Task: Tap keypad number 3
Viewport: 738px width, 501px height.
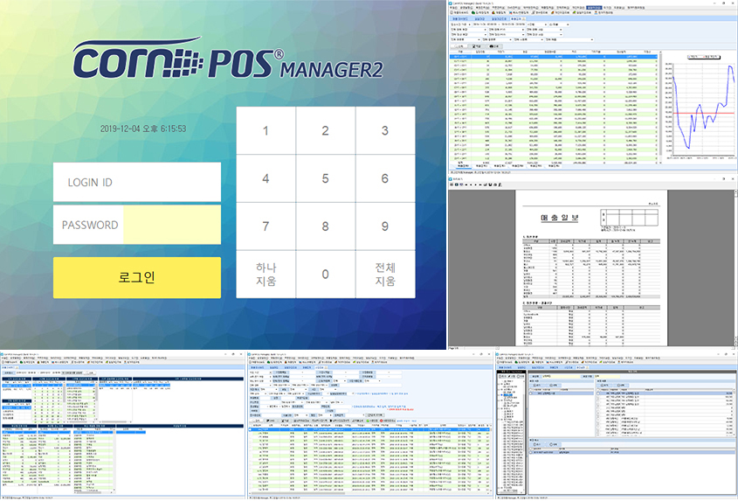Action: coord(385,130)
